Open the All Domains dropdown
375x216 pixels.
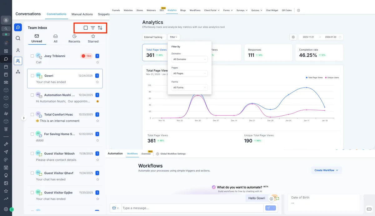click(189, 59)
